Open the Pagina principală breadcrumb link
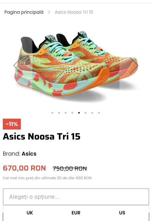 (x=24, y=12)
